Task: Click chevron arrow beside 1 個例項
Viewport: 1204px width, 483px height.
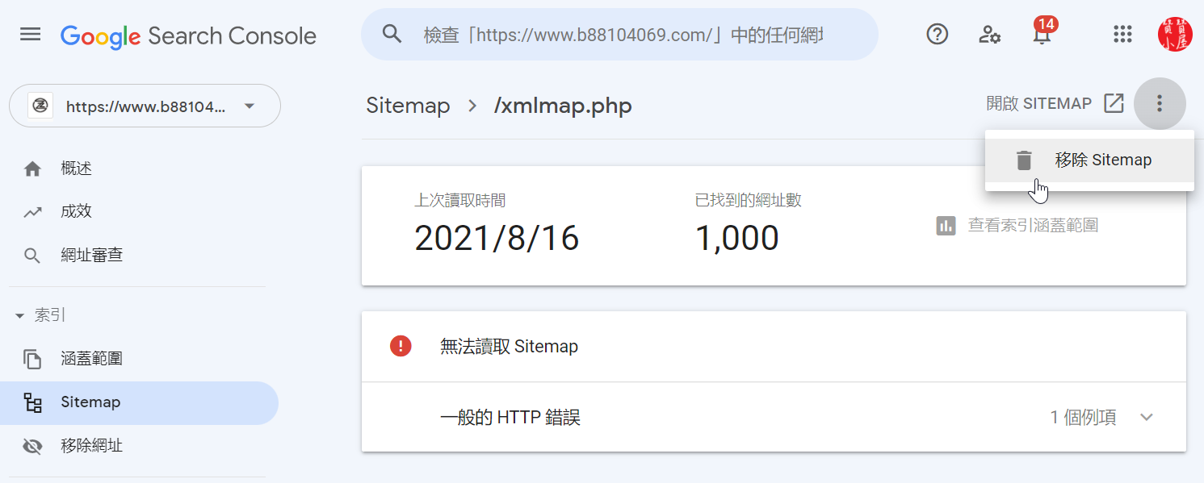Action: [1147, 418]
